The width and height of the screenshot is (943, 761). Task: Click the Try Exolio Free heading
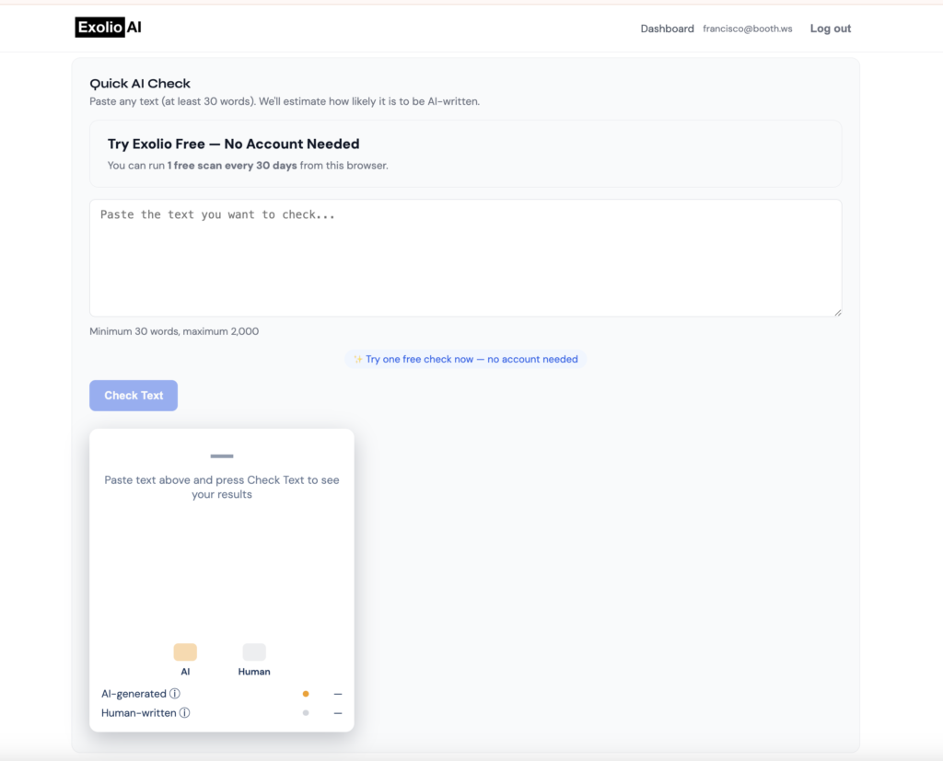tap(233, 144)
